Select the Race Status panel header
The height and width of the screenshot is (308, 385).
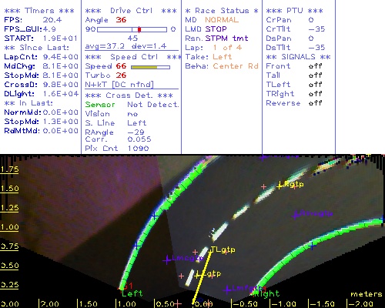[x=222, y=11]
